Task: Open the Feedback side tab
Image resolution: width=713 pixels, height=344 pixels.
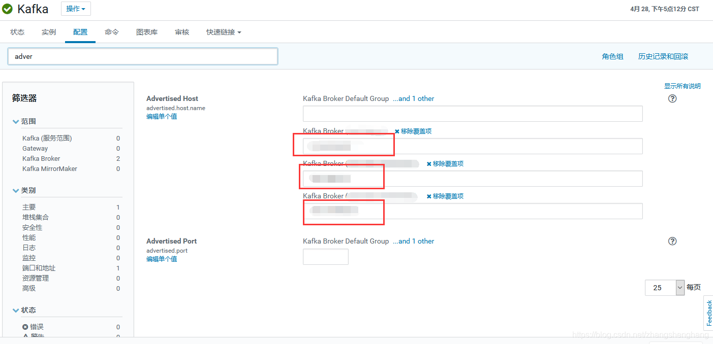Action: (708, 313)
